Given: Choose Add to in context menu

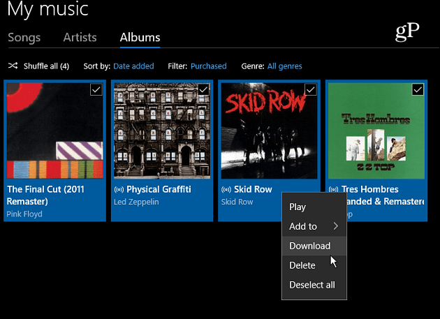Looking at the screenshot, I should (x=314, y=226).
